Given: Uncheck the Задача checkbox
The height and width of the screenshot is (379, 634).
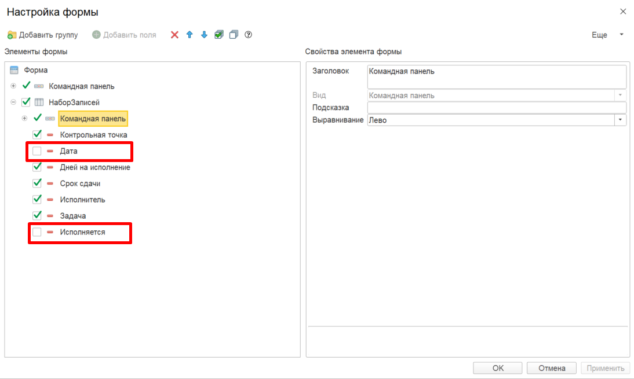Looking at the screenshot, I should (x=37, y=215).
